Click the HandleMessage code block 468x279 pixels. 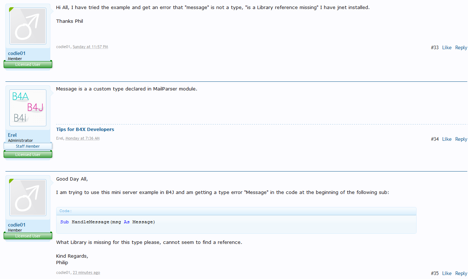click(x=236, y=222)
